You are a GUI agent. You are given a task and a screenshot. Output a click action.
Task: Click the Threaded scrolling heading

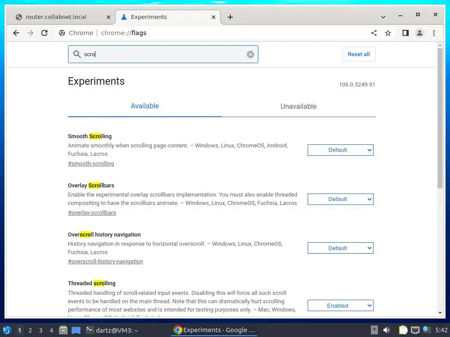click(91, 283)
